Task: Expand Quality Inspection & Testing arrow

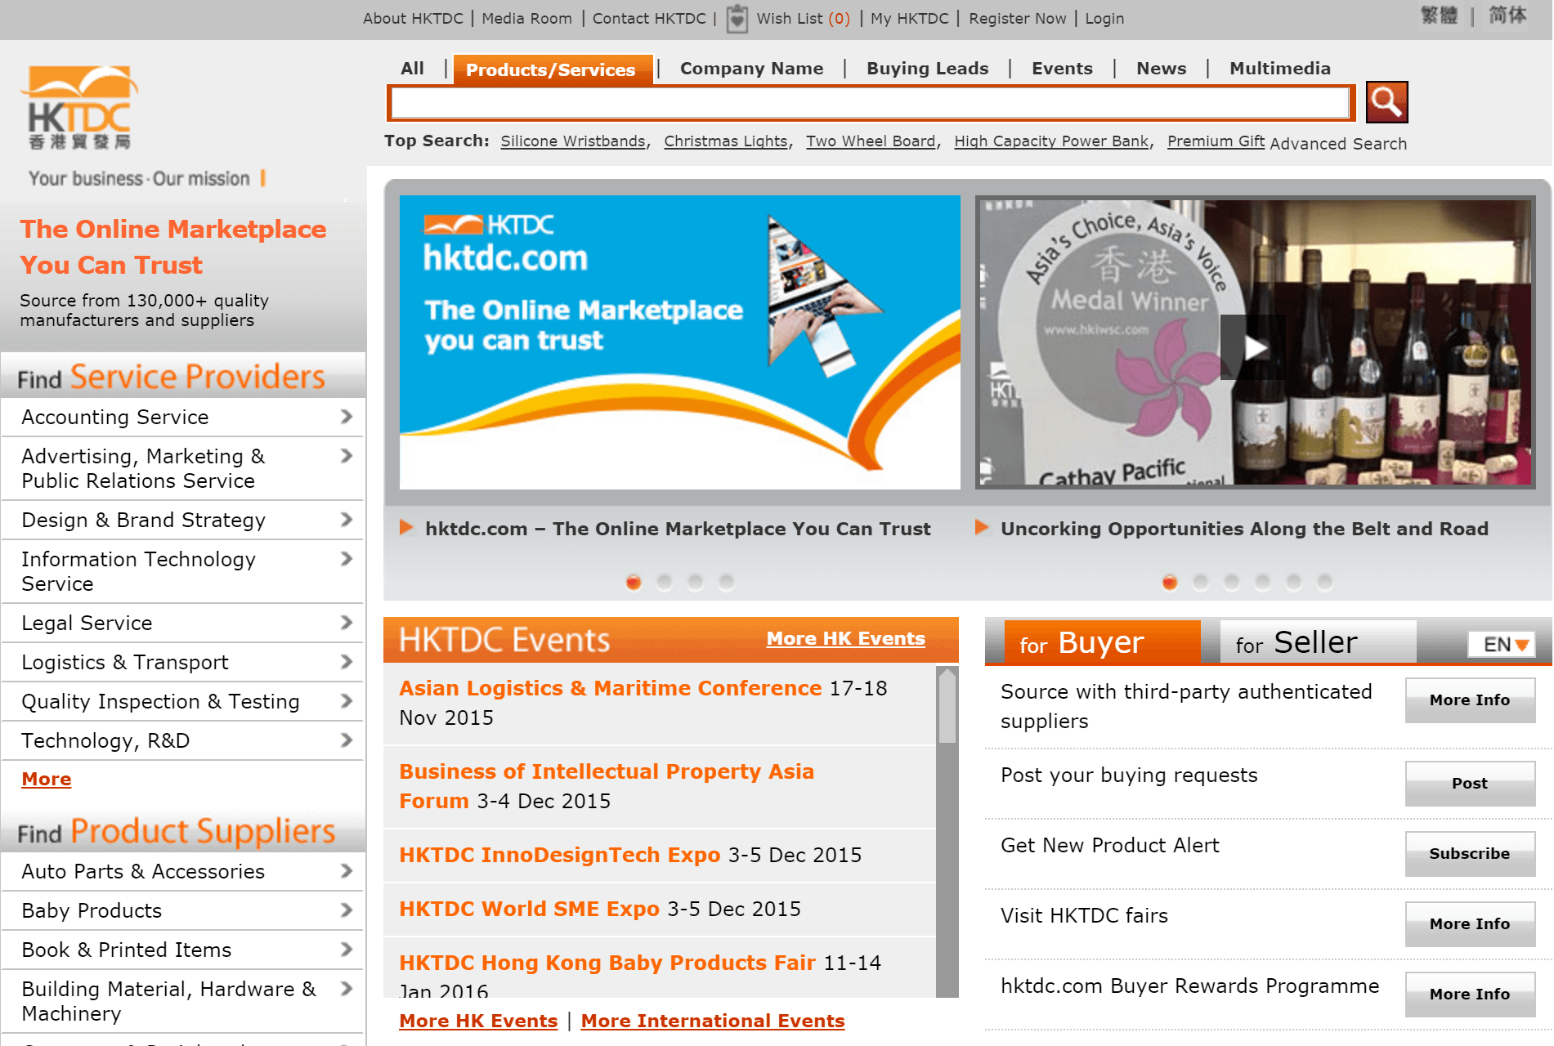Action: [x=347, y=701]
